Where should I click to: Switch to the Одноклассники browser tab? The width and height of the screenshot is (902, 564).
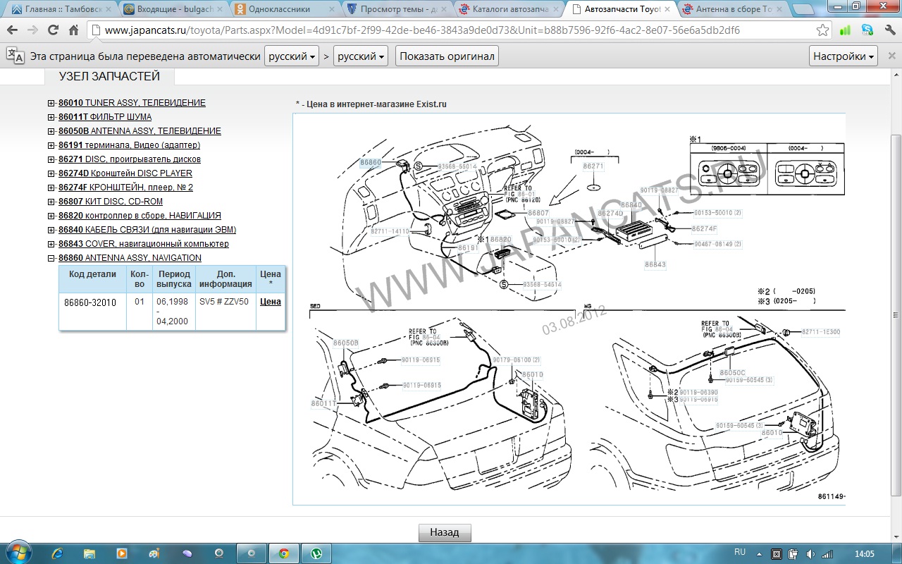coord(285,9)
